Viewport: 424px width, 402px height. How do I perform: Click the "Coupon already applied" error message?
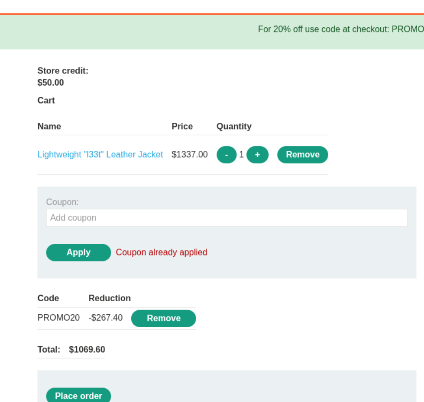point(162,252)
